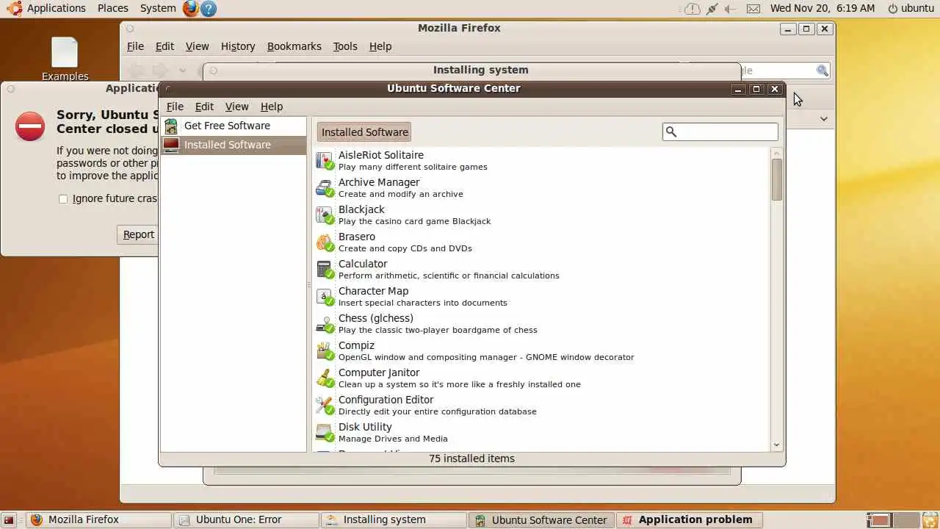Launch Firefox from the top panel icon
This screenshot has width=940, height=529.
point(191,8)
